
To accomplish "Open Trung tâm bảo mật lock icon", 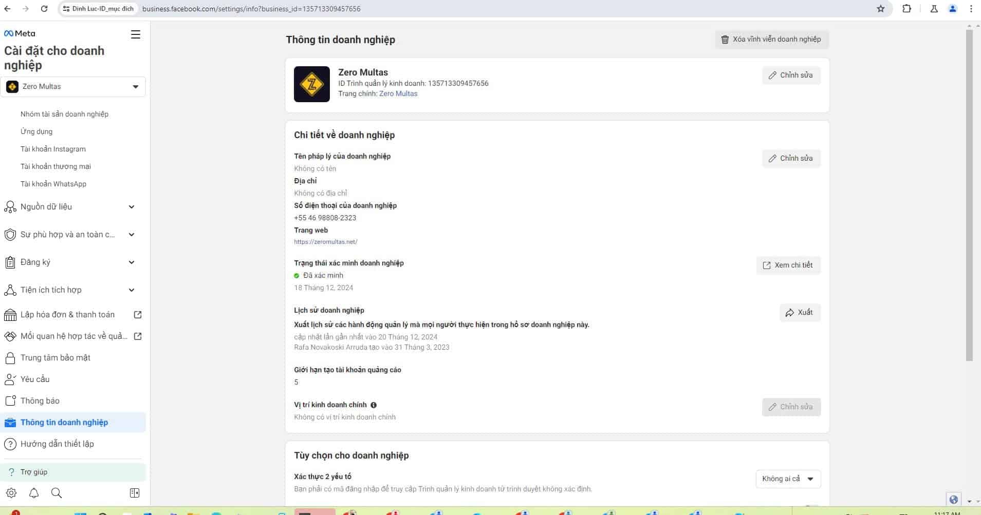I will coord(10,358).
